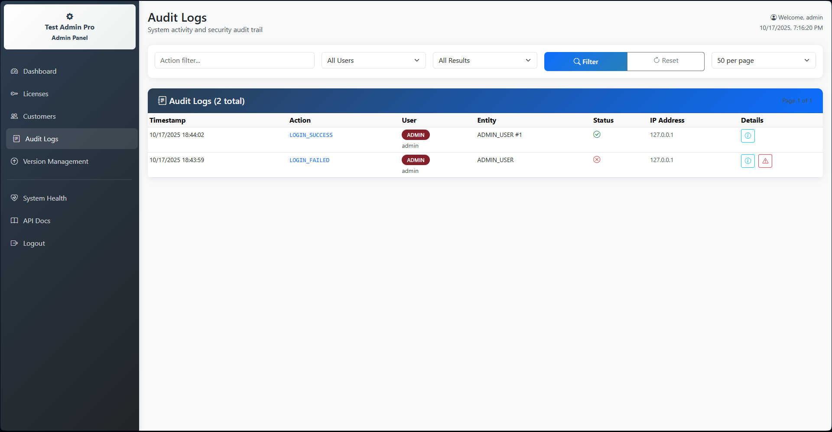Open Version Management from sidebar
The width and height of the screenshot is (832, 432).
[55, 162]
